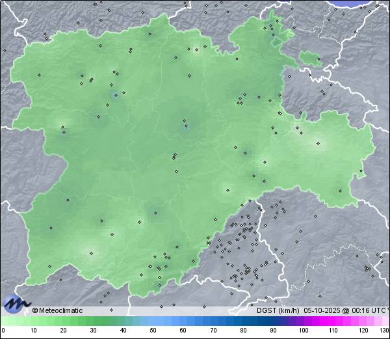Click the 130 km/h legend label
Viewport: 390px width, 339px height.
pyautogui.click(x=384, y=331)
